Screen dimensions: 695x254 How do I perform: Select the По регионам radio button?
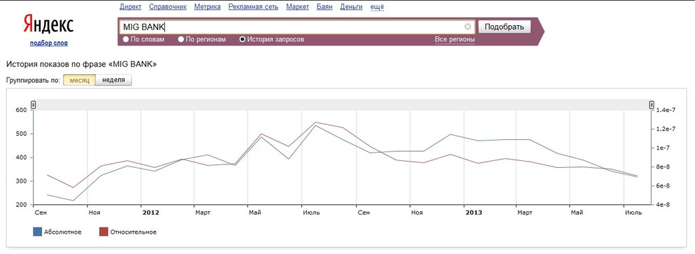181,39
